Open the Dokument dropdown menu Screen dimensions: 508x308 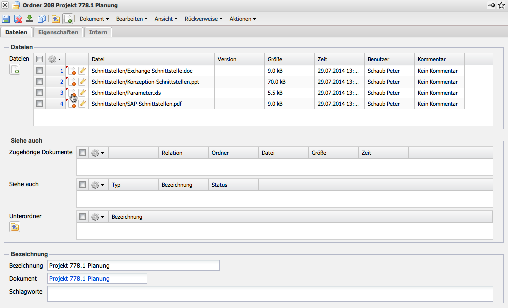[94, 19]
